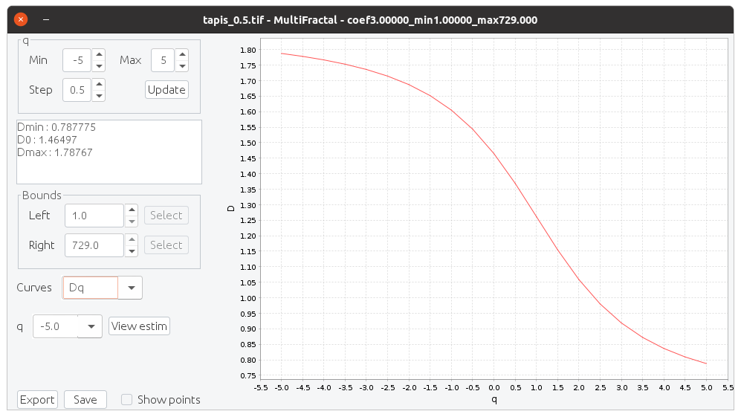Image resolution: width=741 pixels, height=417 pixels.
Task: Increase the Step spinner value
Action: pyautogui.click(x=98, y=85)
